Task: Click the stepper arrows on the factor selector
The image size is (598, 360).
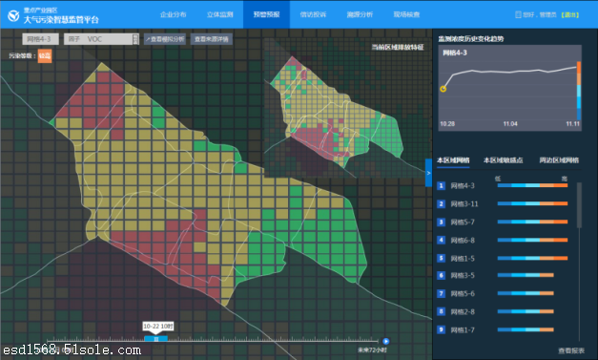Action: [135, 39]
